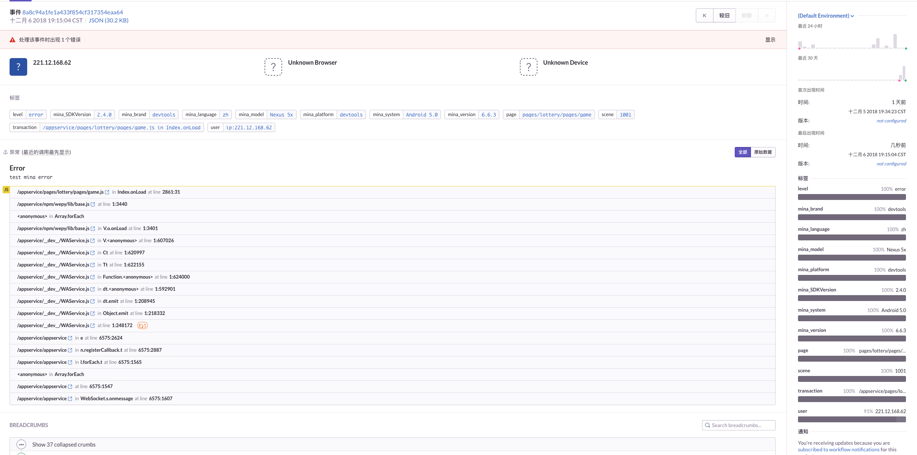Click the mina_brand percentage bar in sidebar
This screenshot has height=455, width=917.
[x=852, y=217]
